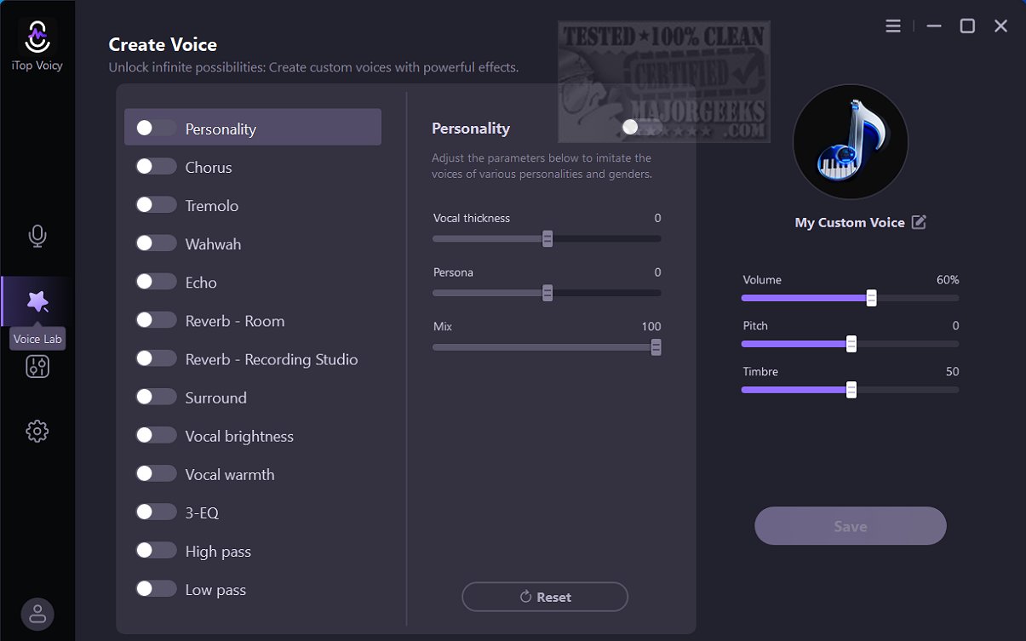Open the soundboard mixer icon in sidebar
Screen dimensions: 1026x641
(x=37, y=366)
